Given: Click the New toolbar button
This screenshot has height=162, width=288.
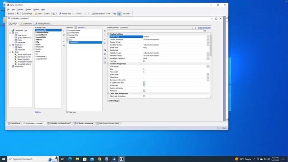Looking at the screenshot, I should 47,13.
